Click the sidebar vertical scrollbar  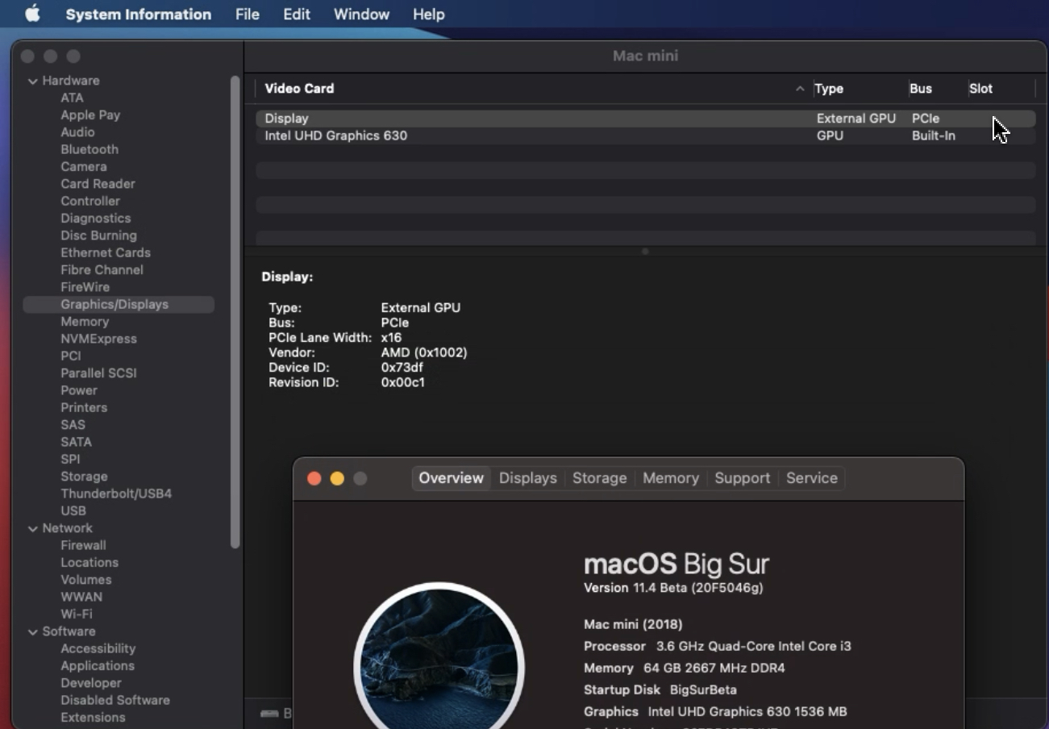pyautogui.click(x=235, y=313)
